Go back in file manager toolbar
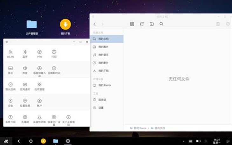This screenshot has width=232, height=145. [x=95, y=24]
